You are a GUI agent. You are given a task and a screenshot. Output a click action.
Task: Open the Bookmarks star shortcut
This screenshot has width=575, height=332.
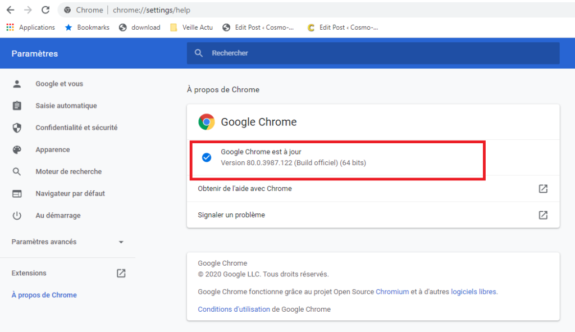pyautogui.click(x=69, y=28)
